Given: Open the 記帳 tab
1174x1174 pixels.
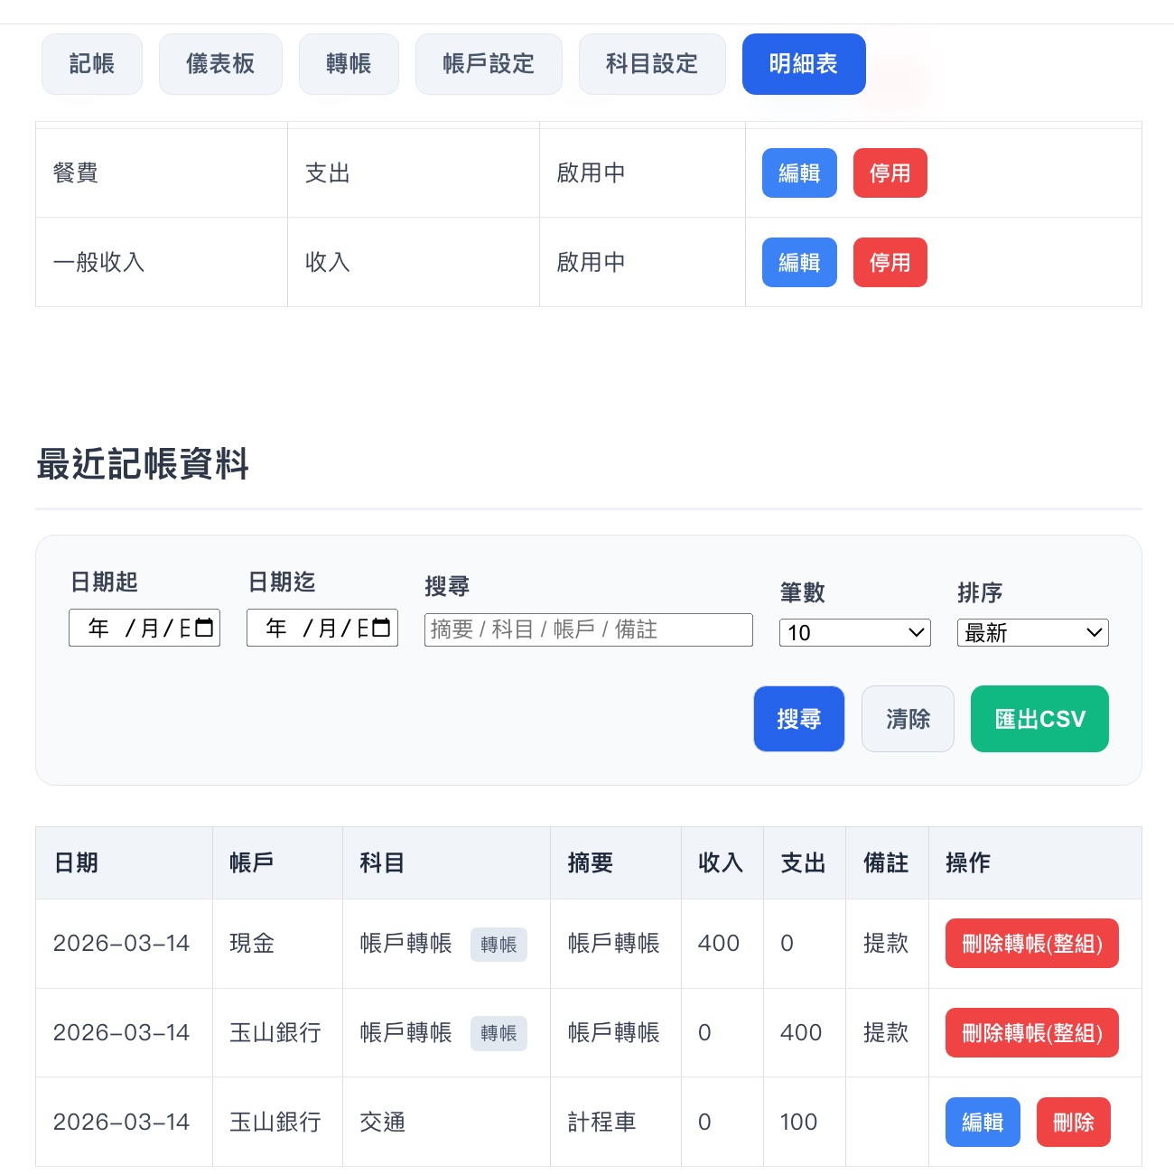Looking at the screenshot, I should click(x=92, y=64).
